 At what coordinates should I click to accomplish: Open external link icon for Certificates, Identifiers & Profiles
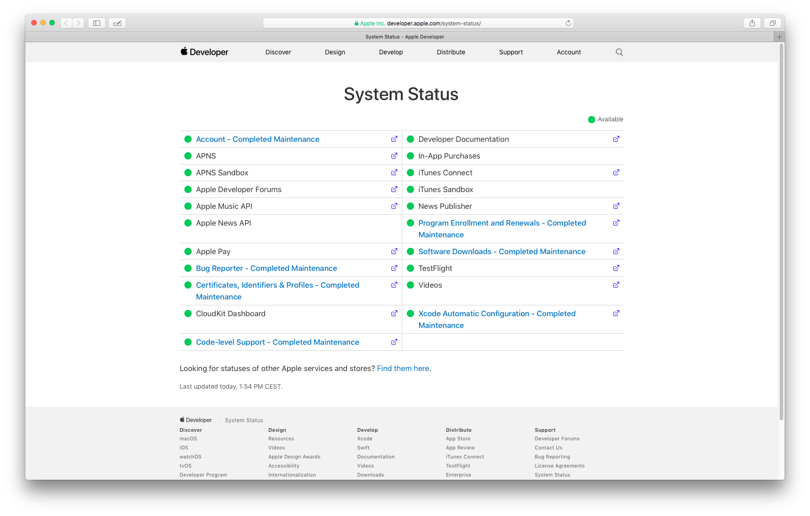pyautogui.click(x=394, y=285)
